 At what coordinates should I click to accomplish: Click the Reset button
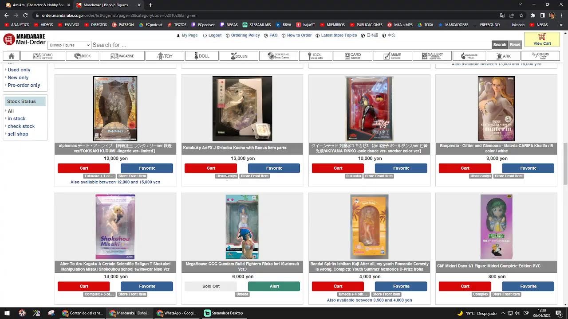(x=515, y=45)
